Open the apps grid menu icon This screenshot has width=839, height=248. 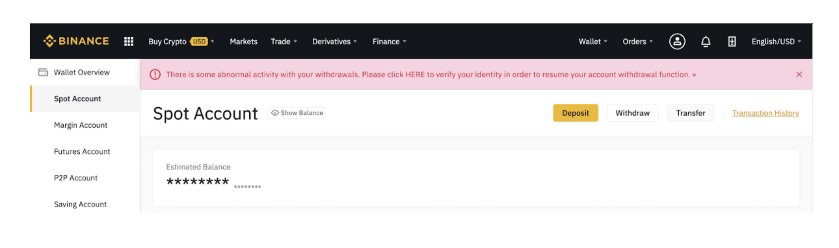pyautogui.click(x=129, y=42)
